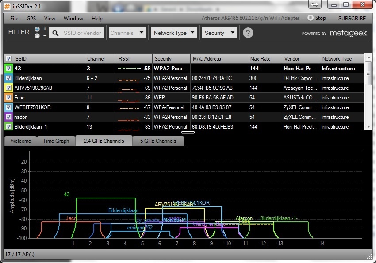The image size is (376, 263).
Task: Click the SSID or Vendor search field
Action: [x=83, y=33]
